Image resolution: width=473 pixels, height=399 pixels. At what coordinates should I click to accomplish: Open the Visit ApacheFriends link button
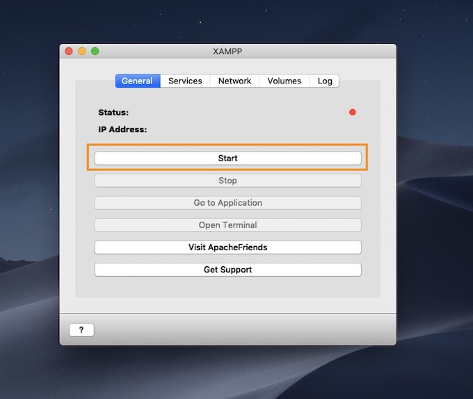[227, 247]
